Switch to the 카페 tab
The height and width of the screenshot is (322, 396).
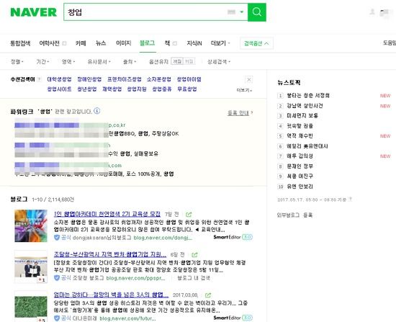point(81,43)
